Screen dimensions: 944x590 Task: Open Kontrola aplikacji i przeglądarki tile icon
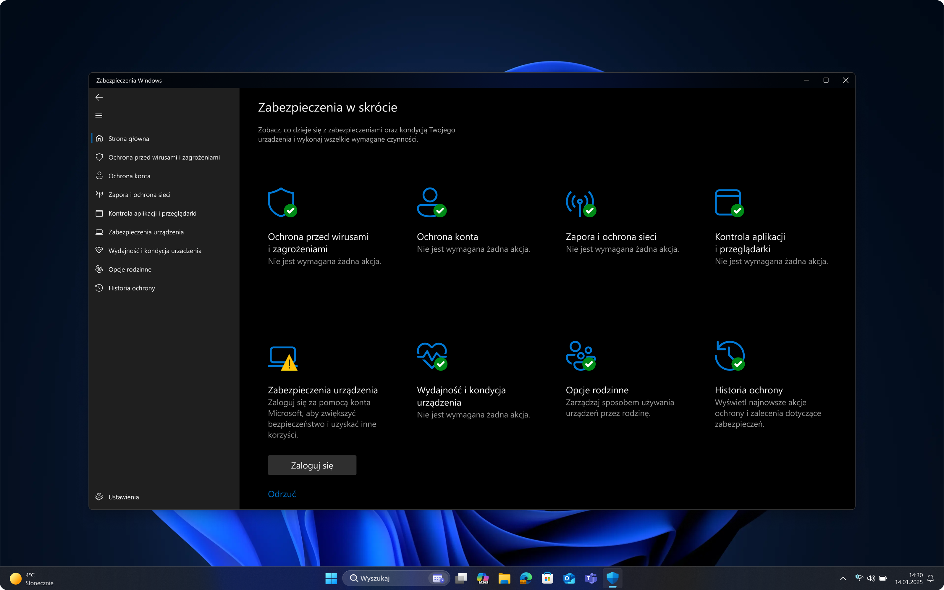pos(729,202)
